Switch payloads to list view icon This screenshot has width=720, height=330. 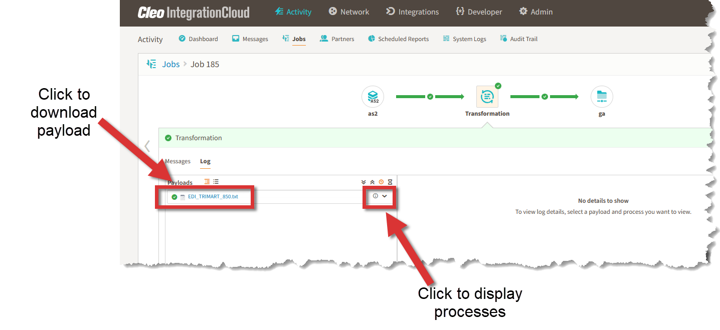coord(216,182)
